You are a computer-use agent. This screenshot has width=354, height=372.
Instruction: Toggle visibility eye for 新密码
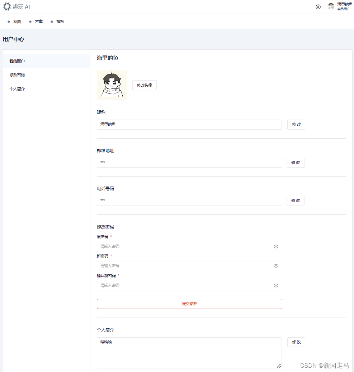click(276, 266)
